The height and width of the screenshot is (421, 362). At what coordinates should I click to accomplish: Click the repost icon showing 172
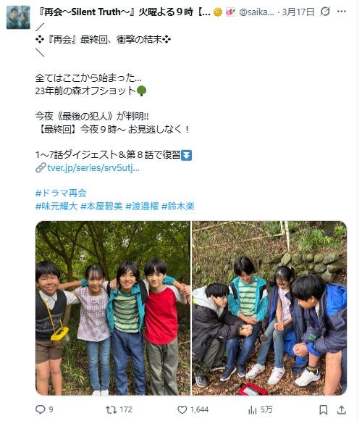point(111,409)
